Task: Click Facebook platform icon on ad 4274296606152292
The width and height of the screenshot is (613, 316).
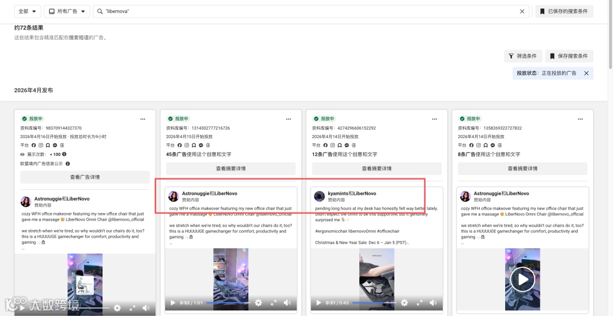Action: [325, 145]
